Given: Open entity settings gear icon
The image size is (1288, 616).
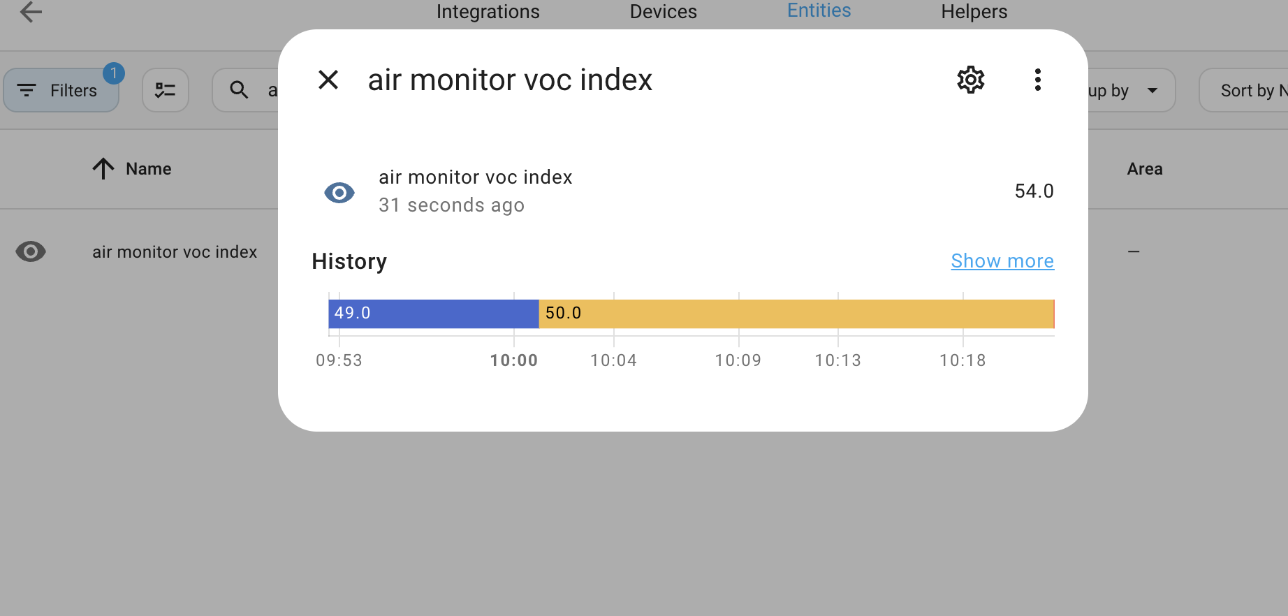Looking at the screenshot, I should point(970,80).
